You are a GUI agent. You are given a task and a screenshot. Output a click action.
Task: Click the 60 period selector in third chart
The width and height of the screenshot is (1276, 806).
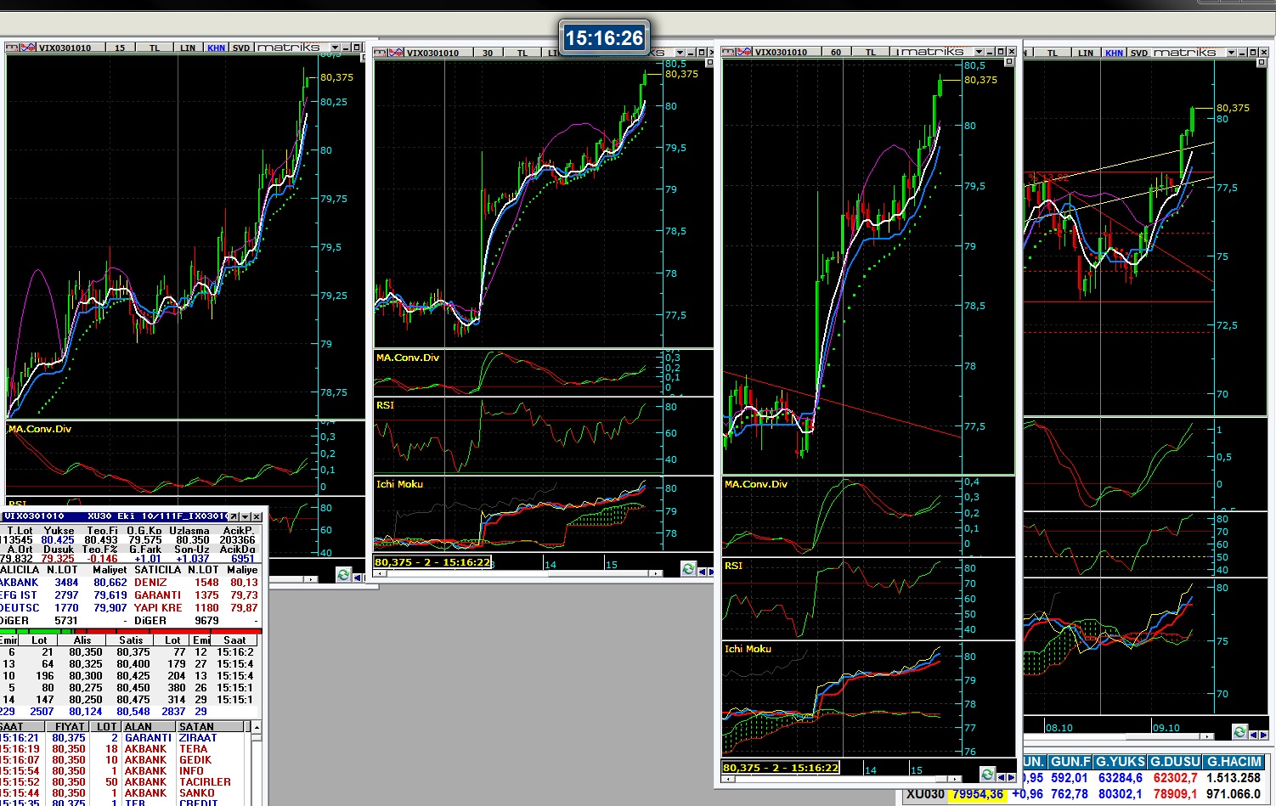(x=836, y=52)
